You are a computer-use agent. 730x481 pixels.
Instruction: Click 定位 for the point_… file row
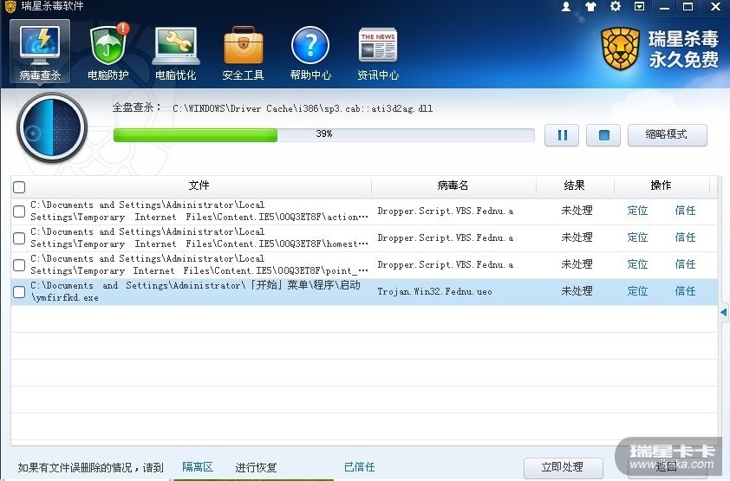click(x=637, y=264)
